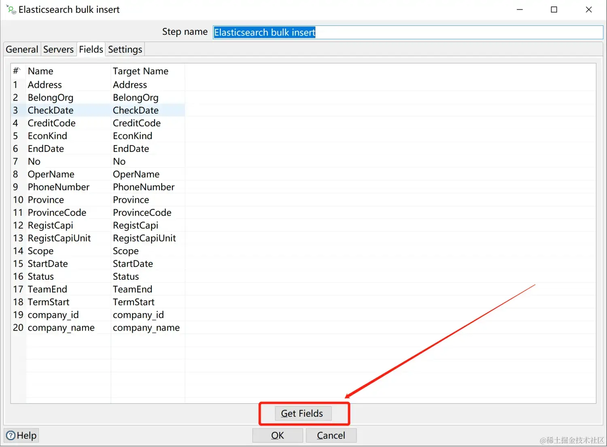Sort by the # column header

point(18,71)
